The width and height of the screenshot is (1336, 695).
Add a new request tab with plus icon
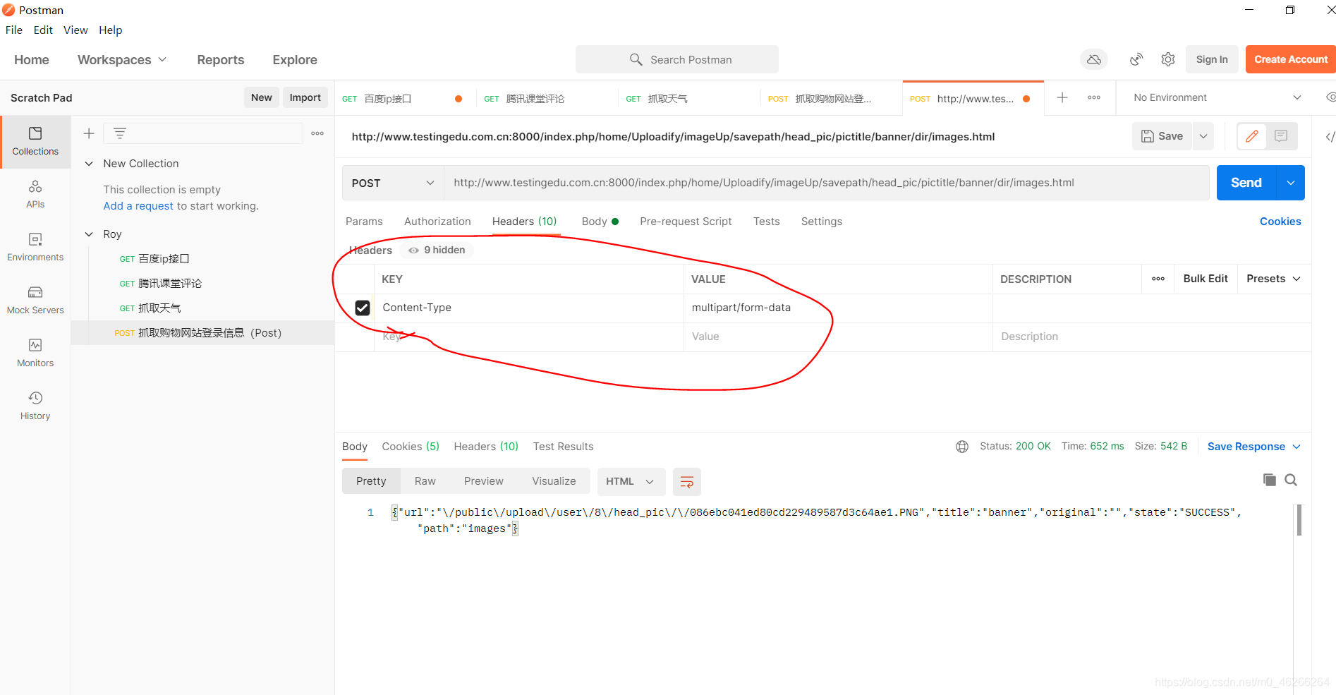pyautogui.click(x=1062, y=98)
